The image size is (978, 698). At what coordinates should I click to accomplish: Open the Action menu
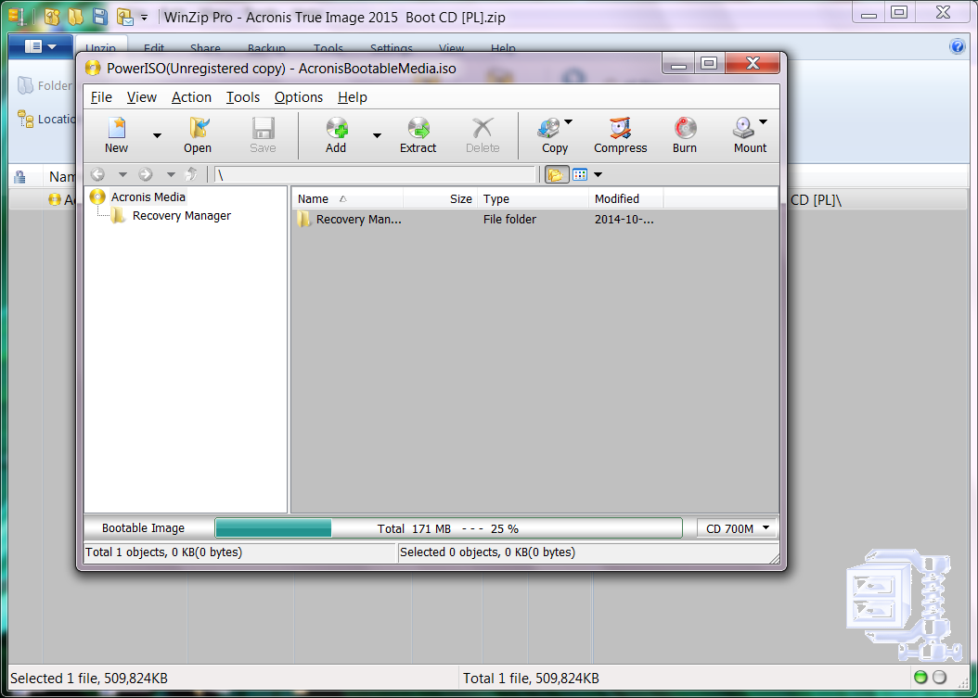[x=191, y=97]
